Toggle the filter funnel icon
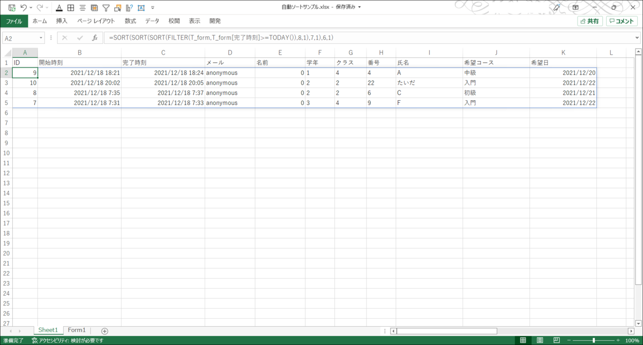Viewport: 643px width, 345px height. (x=106, y=7)
